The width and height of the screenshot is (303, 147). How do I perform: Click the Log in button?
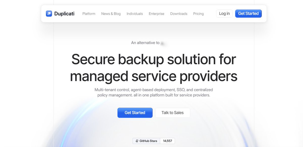pyautogui.click(x=224, y=14)
